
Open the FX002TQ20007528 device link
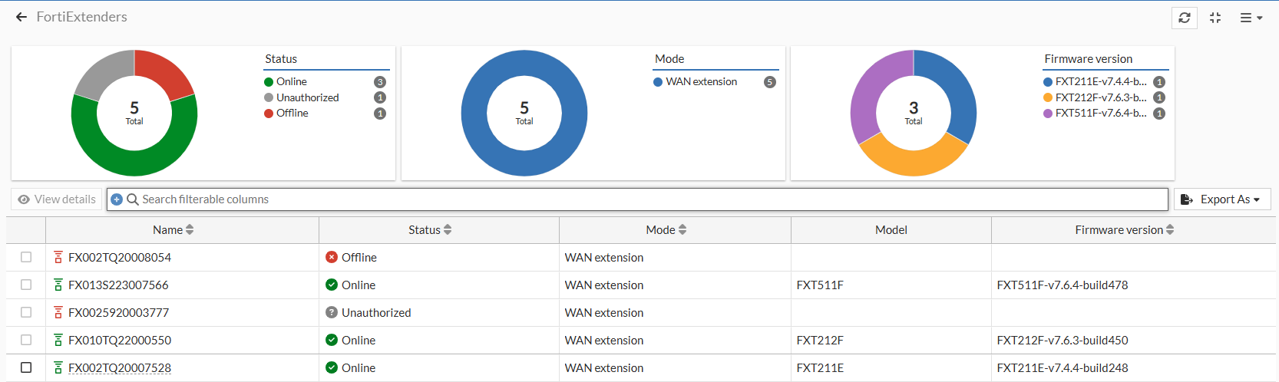(120, 368)
